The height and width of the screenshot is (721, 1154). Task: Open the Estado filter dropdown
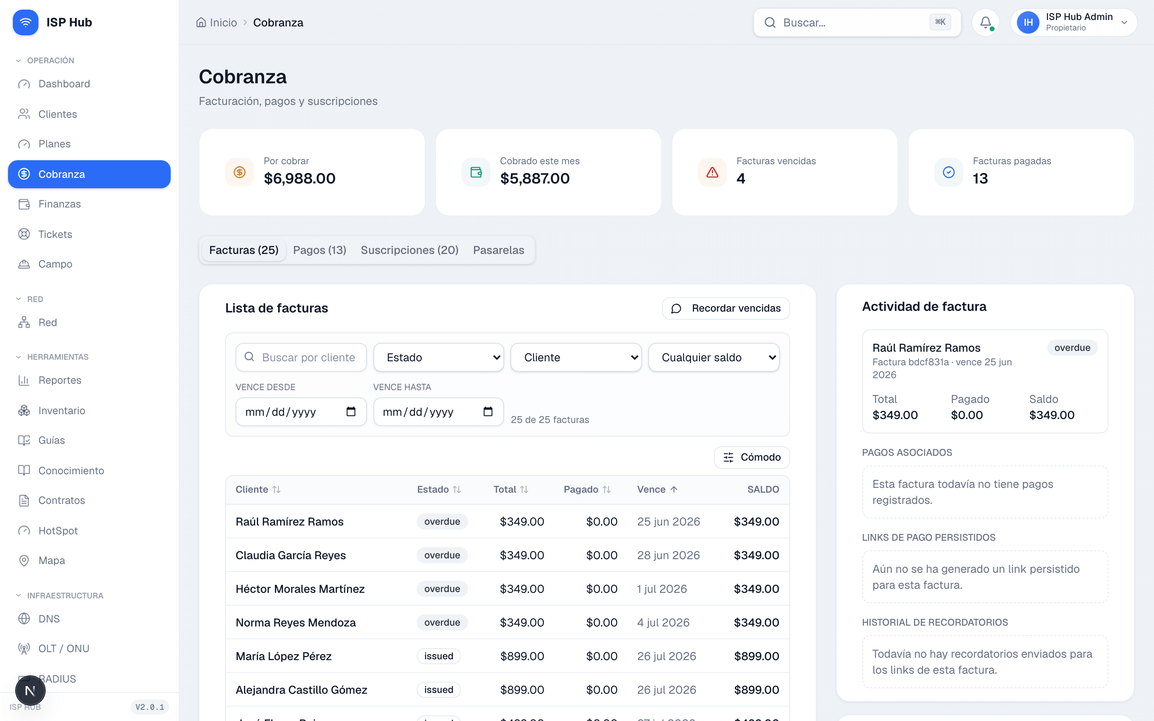(439, 357)
